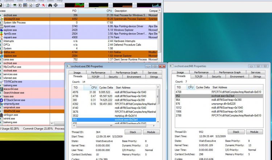This screenshot has width=272, height=160.
Task: Click the svchost.exe:356 Properties title bar icon
Action: (x=68, y=66)
